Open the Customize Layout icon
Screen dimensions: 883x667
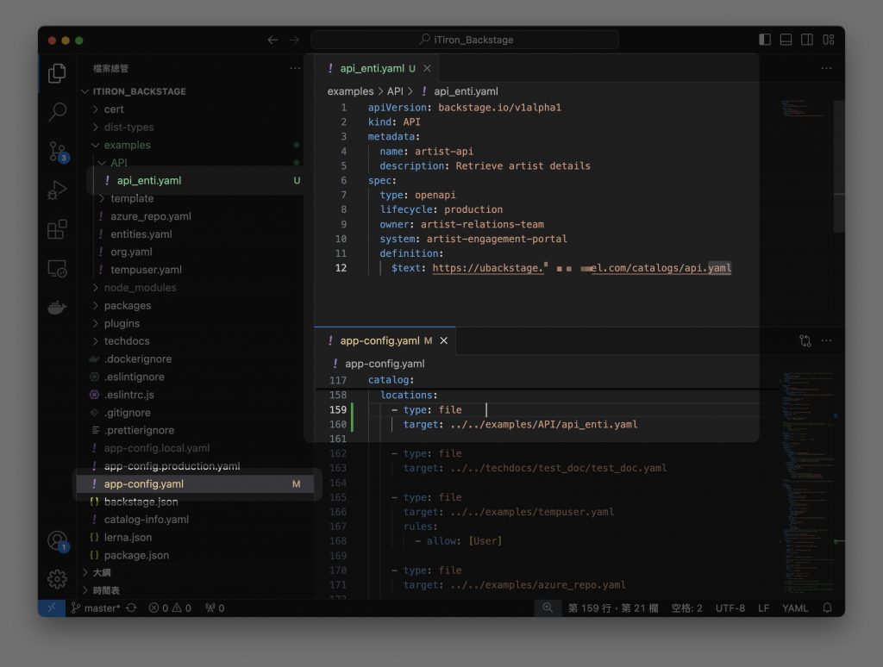829,40
